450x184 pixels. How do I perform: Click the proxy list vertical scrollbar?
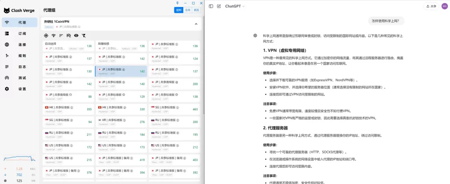tap(203, 66)
